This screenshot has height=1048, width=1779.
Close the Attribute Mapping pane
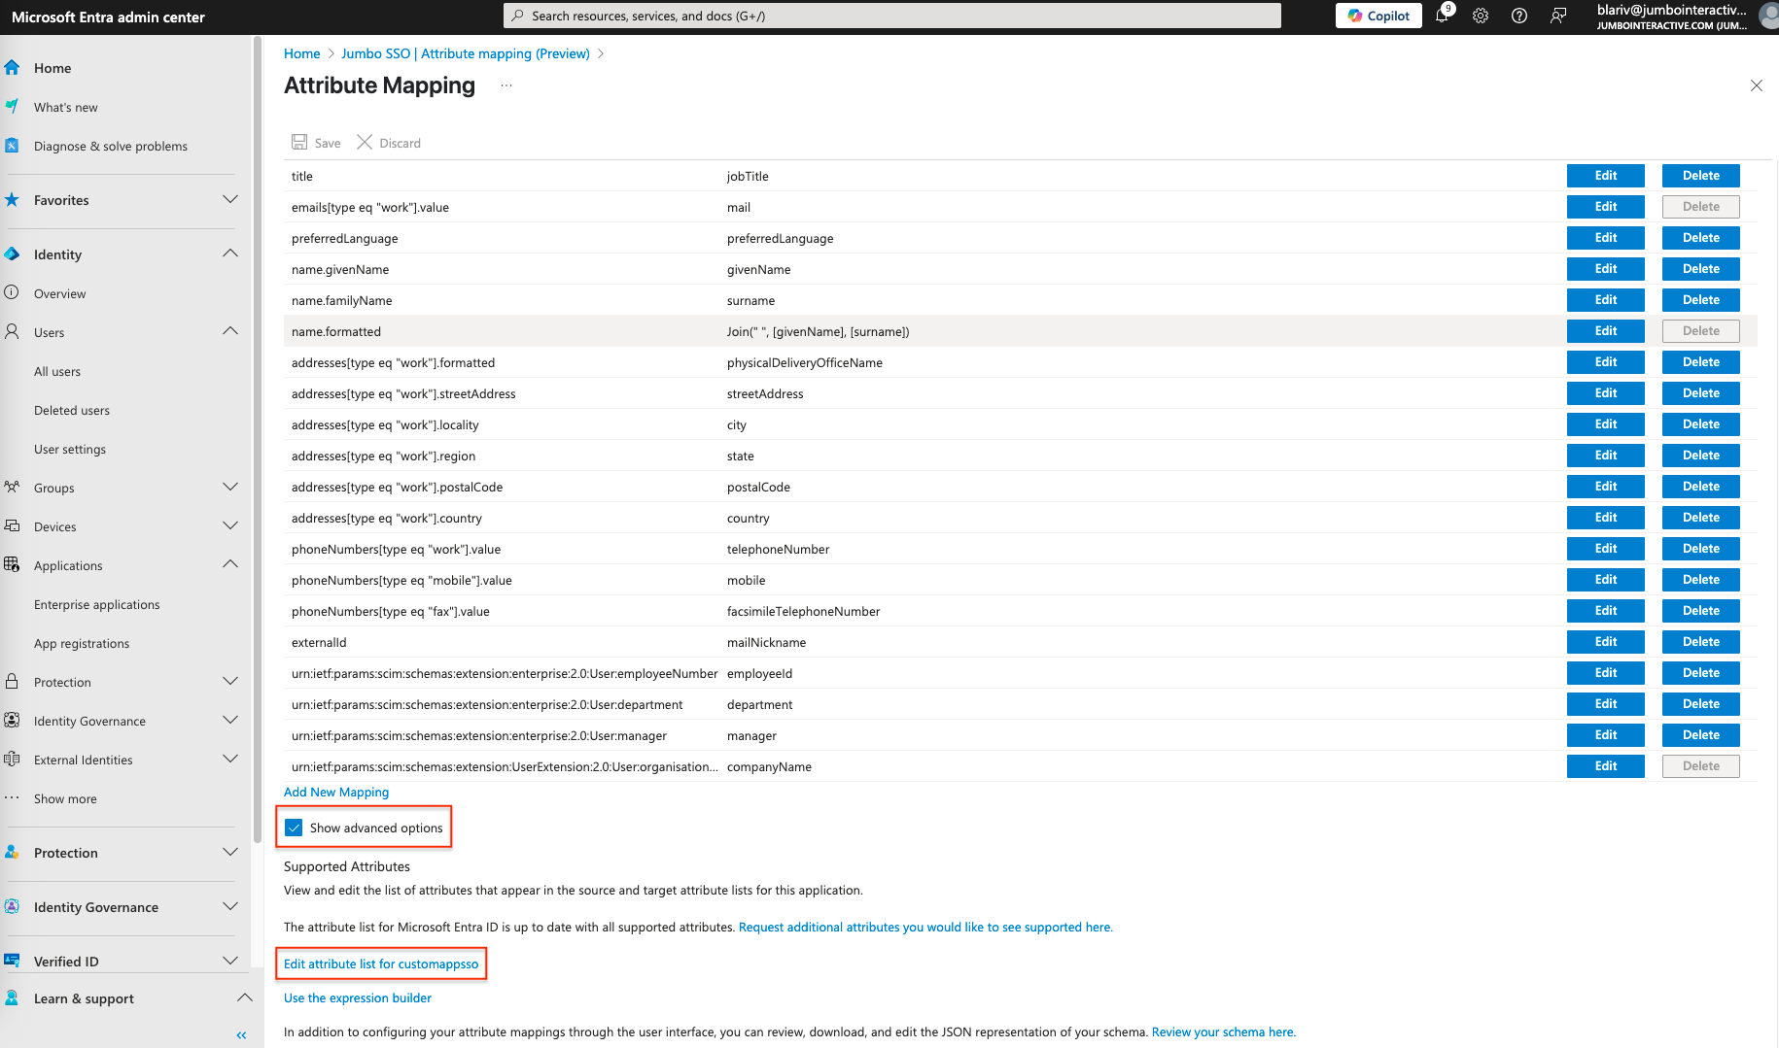point(1756,85)
